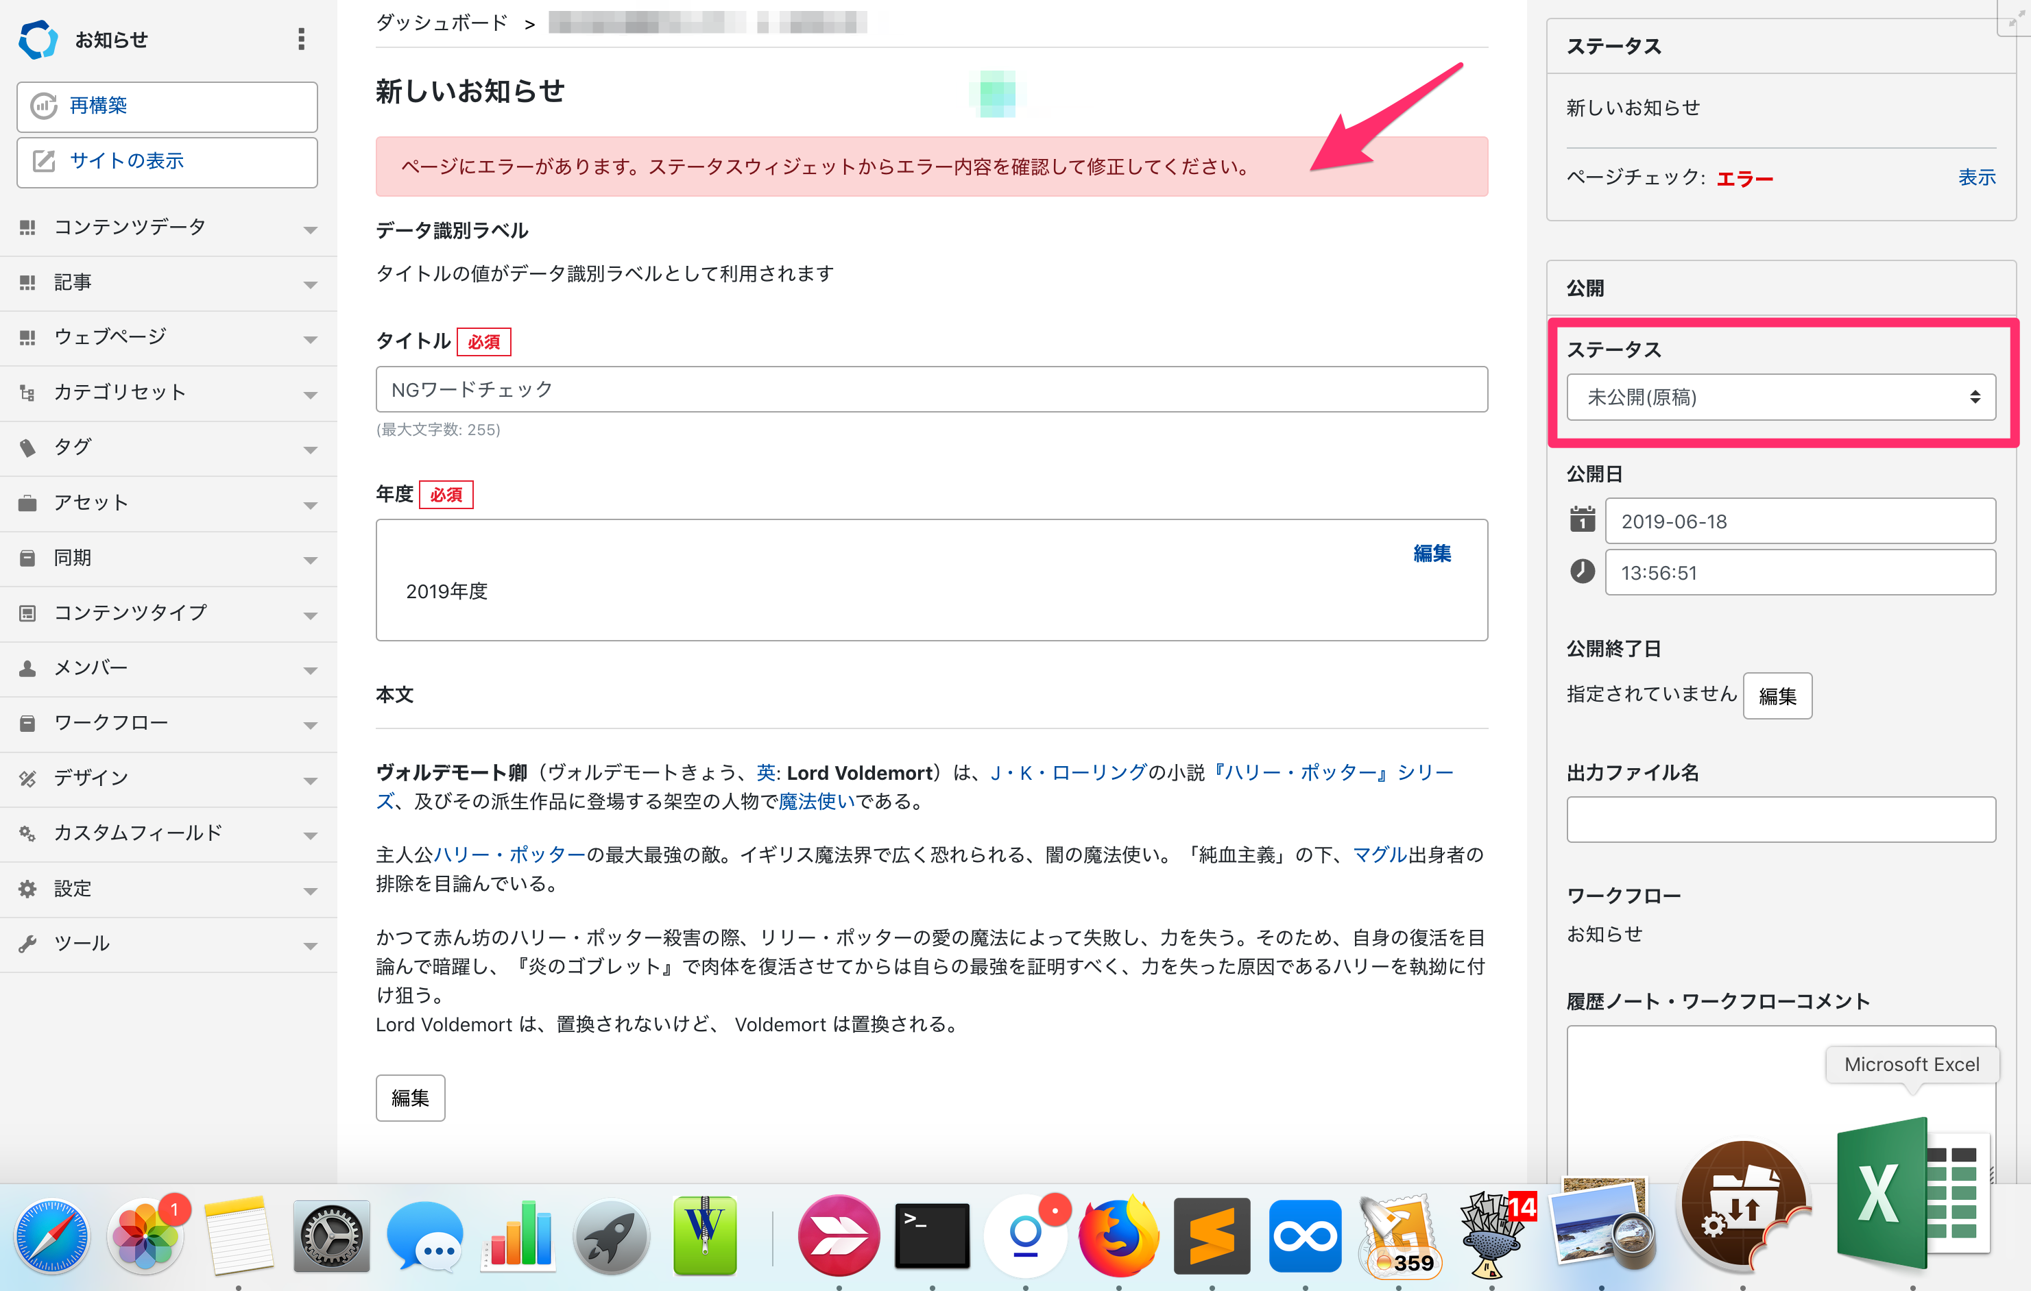This screenshot has height=1291, width=2031.
Task: Select the gear icon for 設定 in the sidebar
Action: [x=27, y=887]
